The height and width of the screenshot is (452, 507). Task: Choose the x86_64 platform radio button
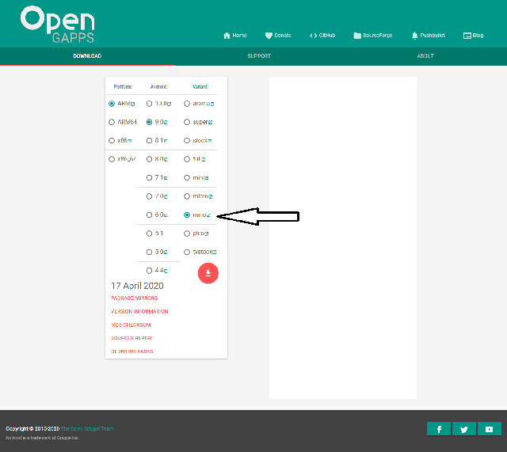click(x=112, y=159)
